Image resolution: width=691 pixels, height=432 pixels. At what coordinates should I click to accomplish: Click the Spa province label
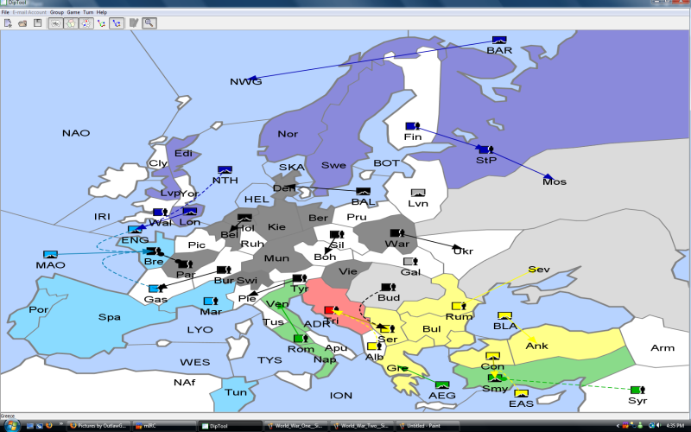[x=109, y=317]
